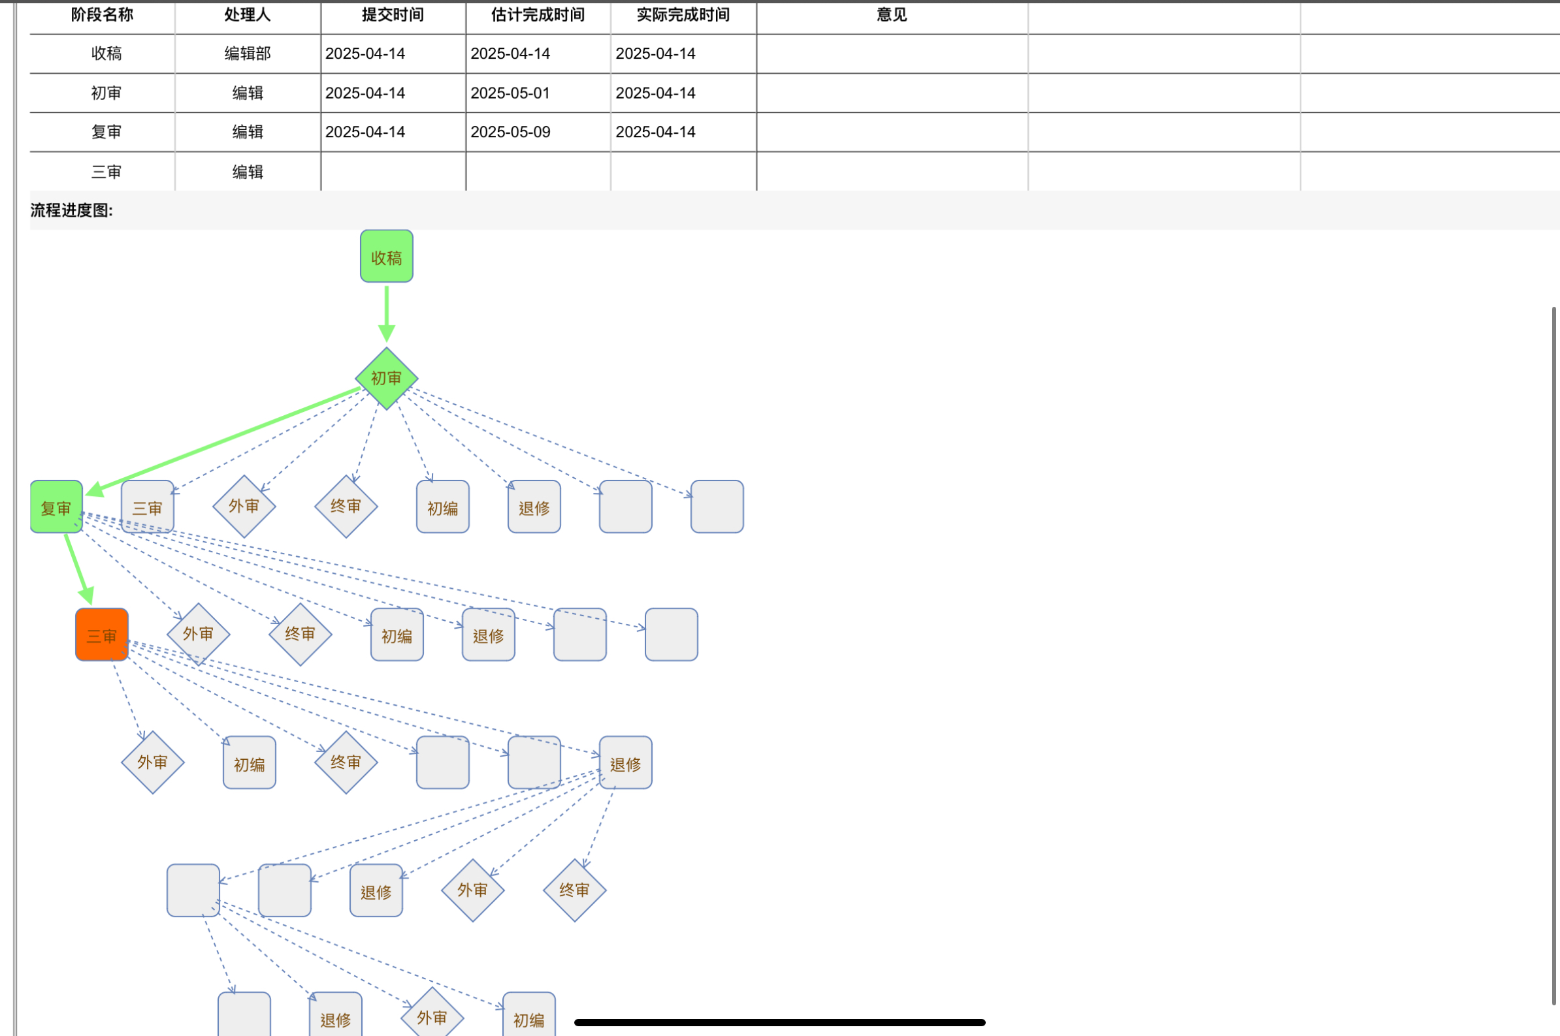1560x1036 pixels.
Task: Click the gray 三审 node beside 复审
Action: tap(148, 507)
